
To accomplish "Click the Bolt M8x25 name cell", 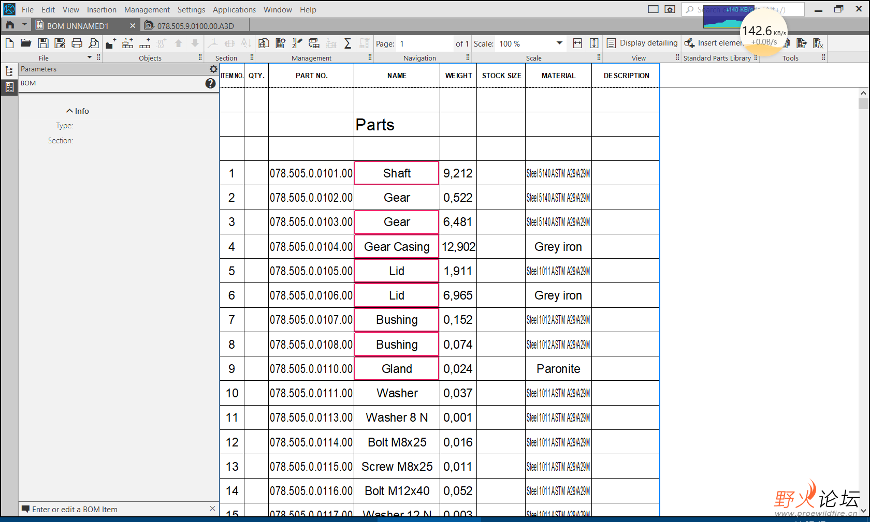I will coord(397,442).
